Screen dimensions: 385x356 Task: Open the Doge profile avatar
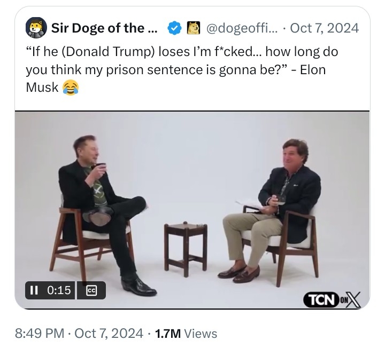[x=36, y=28]
